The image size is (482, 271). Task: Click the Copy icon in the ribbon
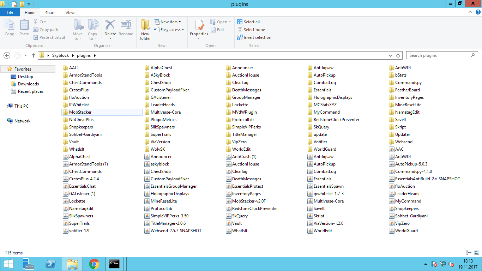pos(10,28)
